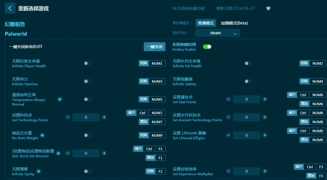Decrease Set Technology Points with minus
The width and height of the screenshot is (327, 180).
pyautogui.click(x=68, y=117)
